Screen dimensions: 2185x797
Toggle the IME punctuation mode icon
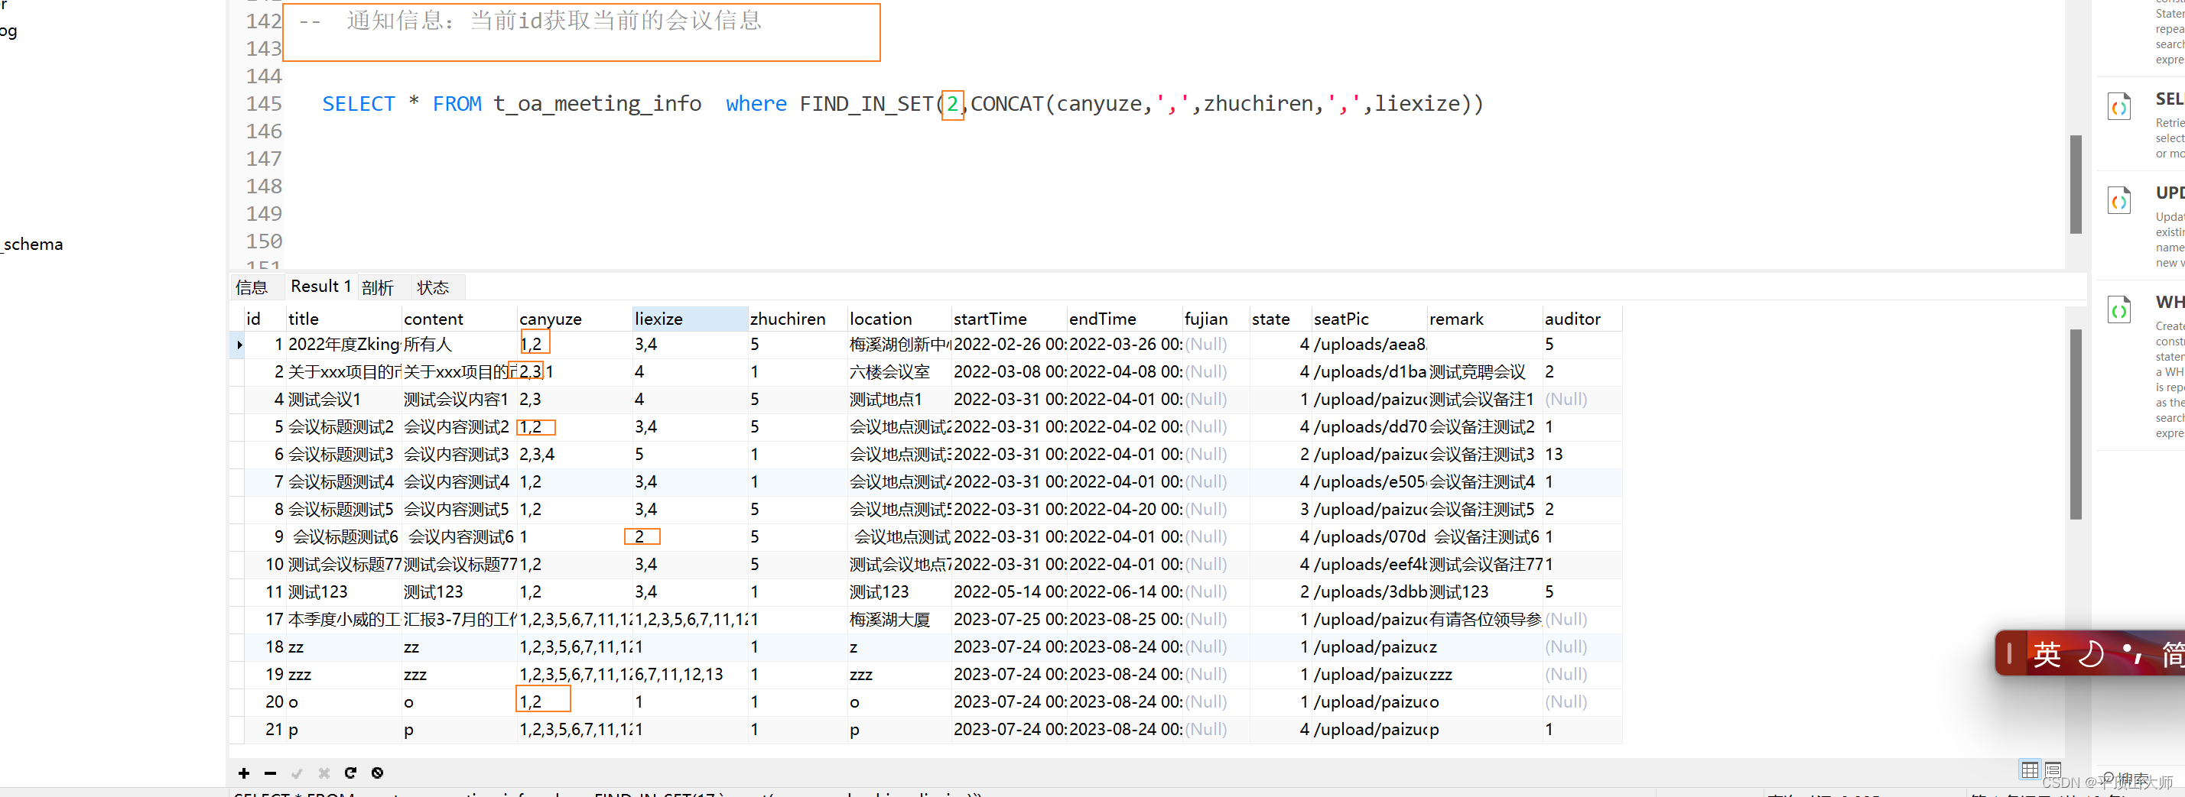click(x=2131, y=653)
